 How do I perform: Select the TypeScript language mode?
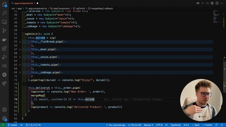(176, 125)
